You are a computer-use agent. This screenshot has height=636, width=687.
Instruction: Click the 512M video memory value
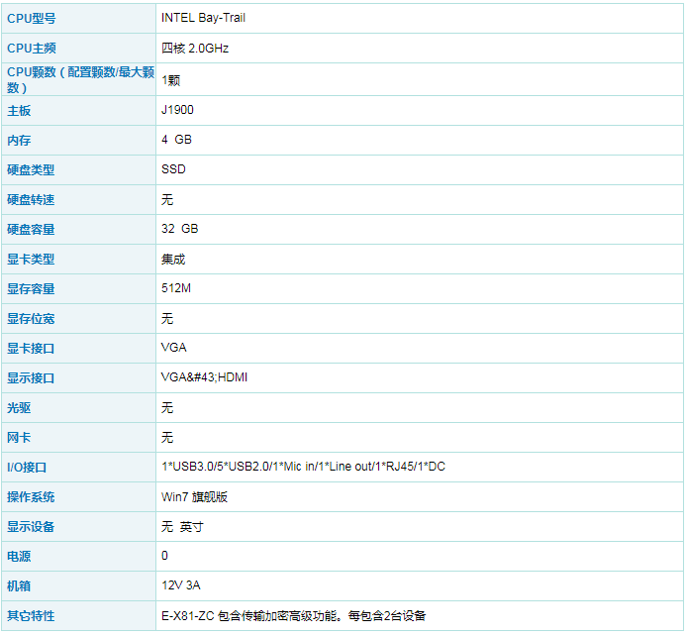[176, 288]
